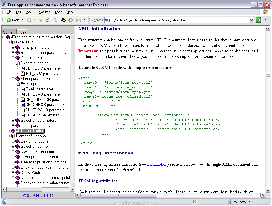
Task: Click the book icon beside XML initialization
Action: tap(13, 131)
